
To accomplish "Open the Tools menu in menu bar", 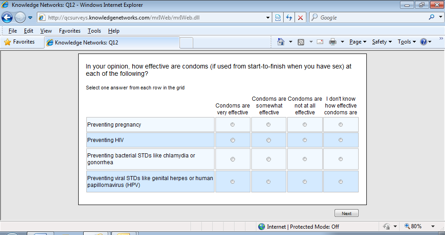I will [x=94, y=31].
